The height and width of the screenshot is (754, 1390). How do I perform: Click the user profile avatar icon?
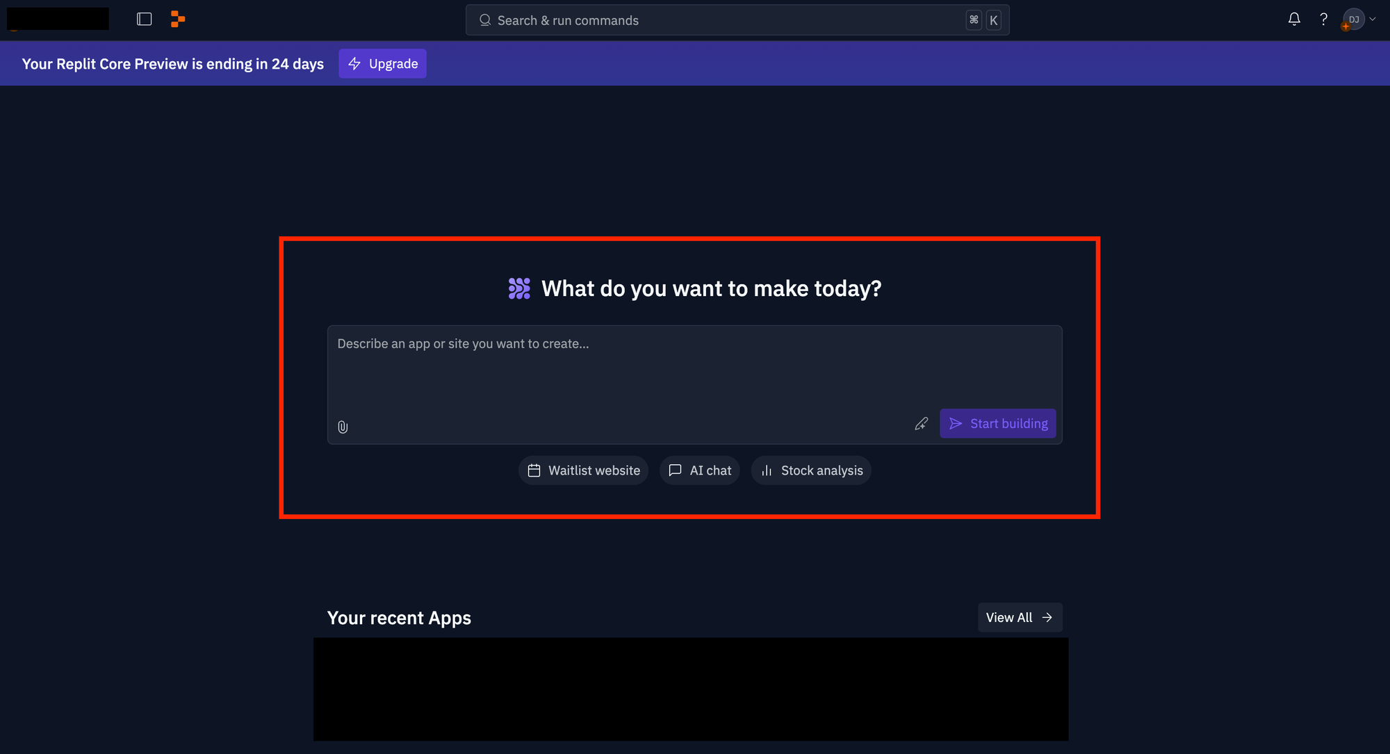1353,19
